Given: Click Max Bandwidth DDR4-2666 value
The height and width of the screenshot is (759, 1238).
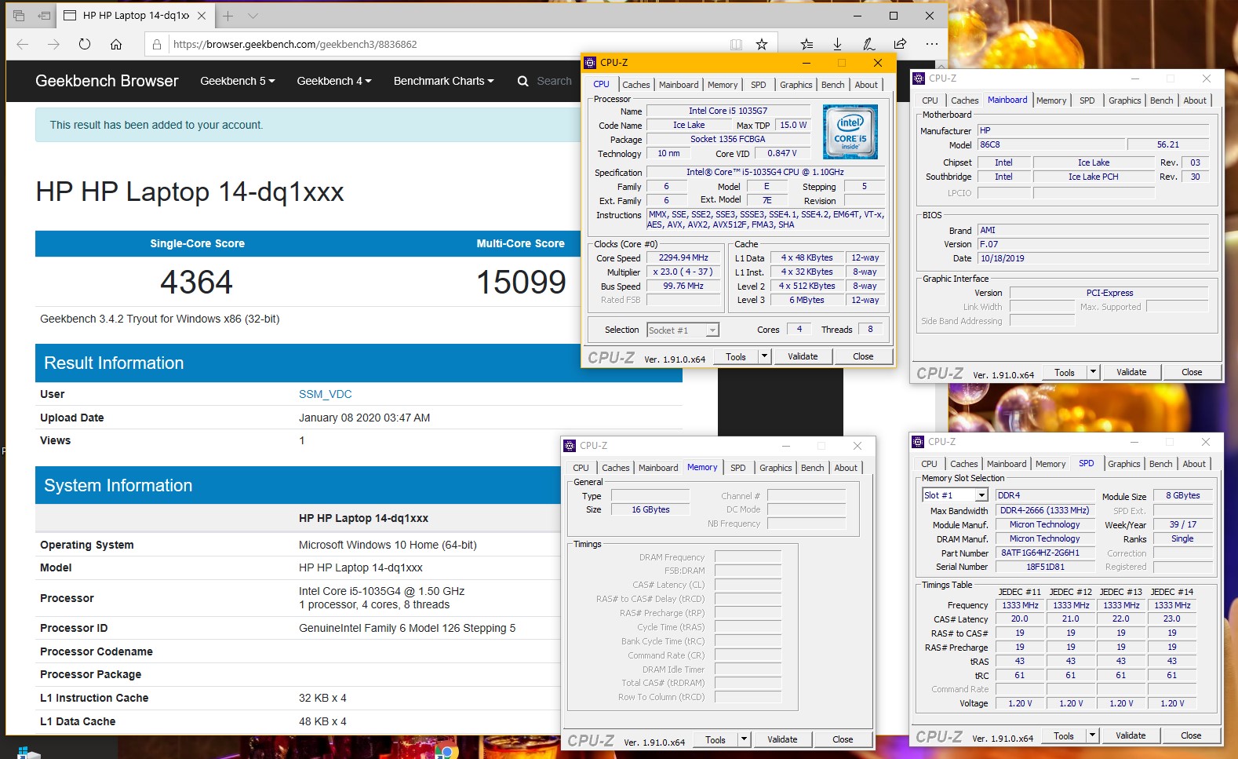Looking at the screenshot, I should click(1044, 510).
